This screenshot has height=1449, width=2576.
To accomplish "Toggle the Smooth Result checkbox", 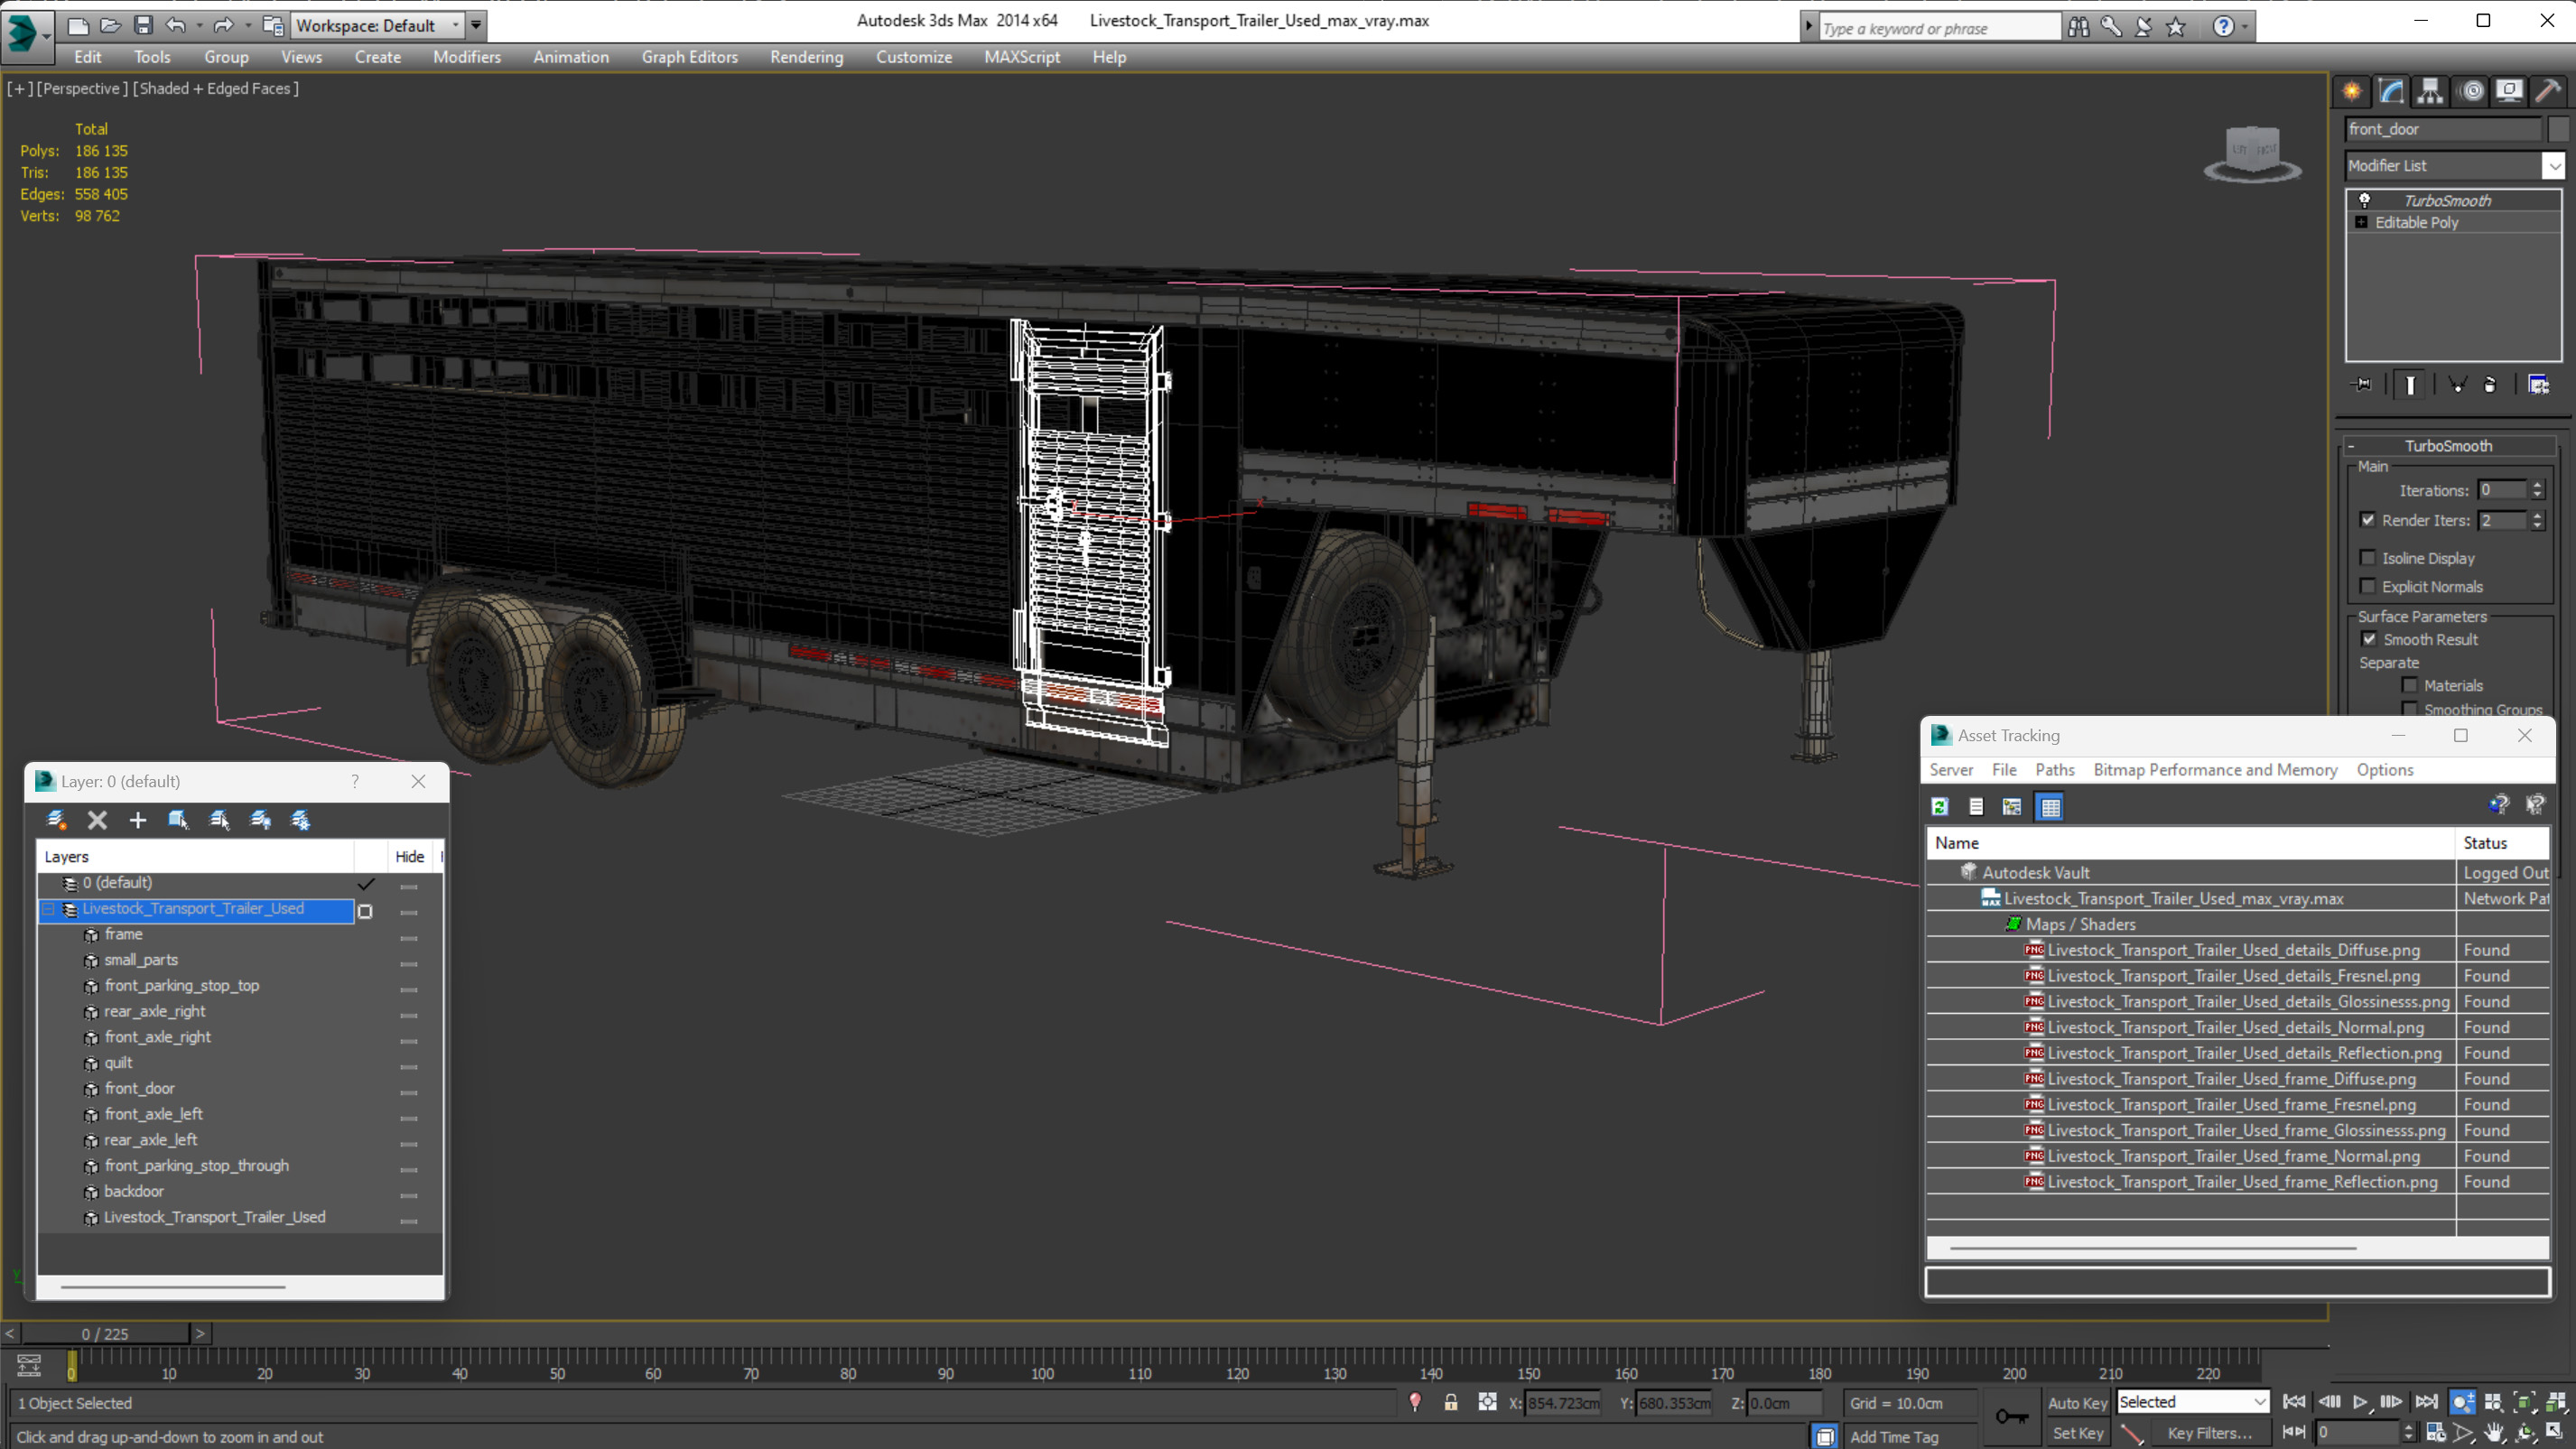I will coord(2369,639).
